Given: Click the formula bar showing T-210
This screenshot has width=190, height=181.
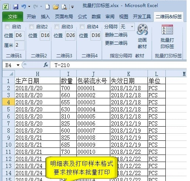Looking at the screenshot, I should pyautogui.click(x=118, y=65).
